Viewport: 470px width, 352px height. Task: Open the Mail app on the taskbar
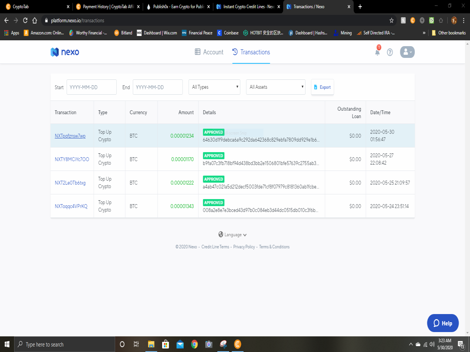pos(180,344)
